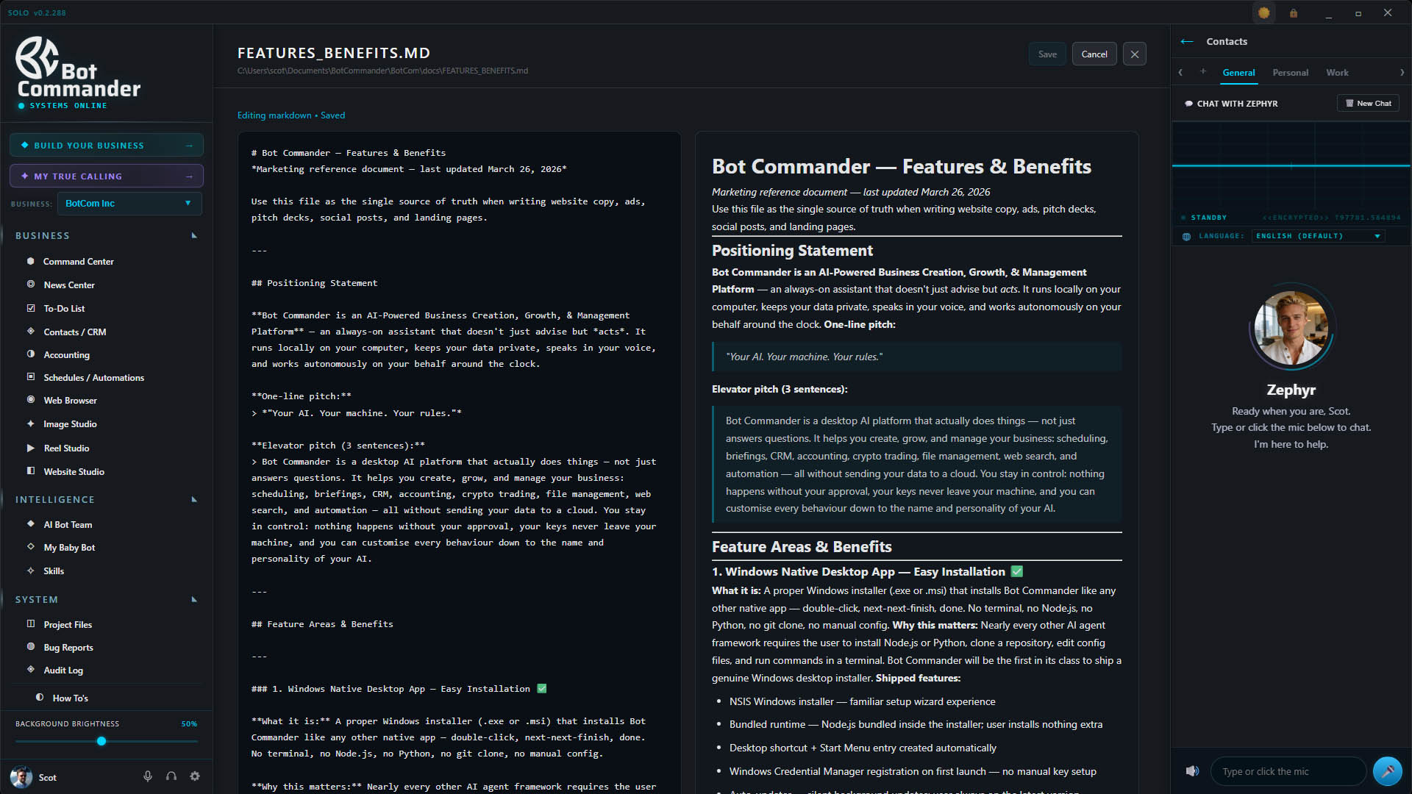Image resolution: width=1412 pixels, height=794 pixels.
Task: Click the 'CHAT WITH ZEPHYR' label
Action: point(1237,104)
